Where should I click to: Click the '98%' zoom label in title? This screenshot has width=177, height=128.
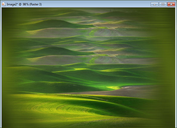point(26,4)
